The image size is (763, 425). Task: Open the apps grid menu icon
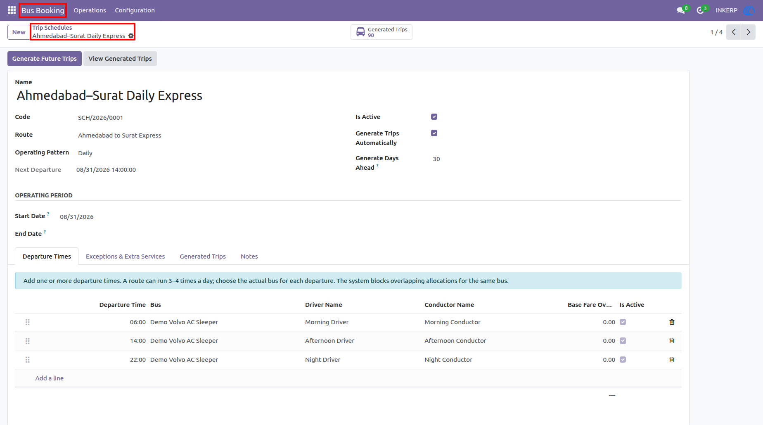[12, 10]
